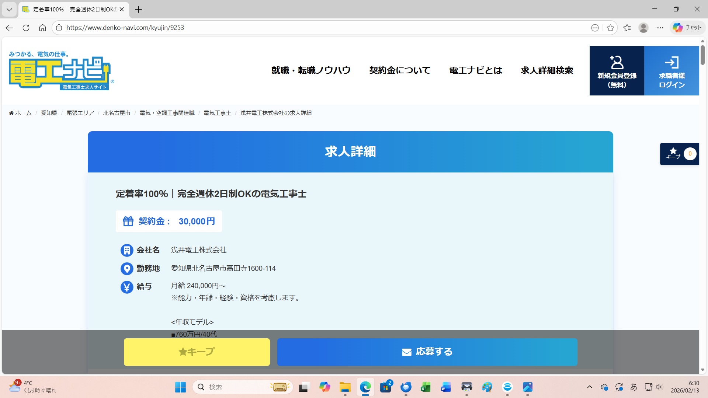The image size is (708, 398).
Task: Click the browser home icon
Action: tap(42, 28)
